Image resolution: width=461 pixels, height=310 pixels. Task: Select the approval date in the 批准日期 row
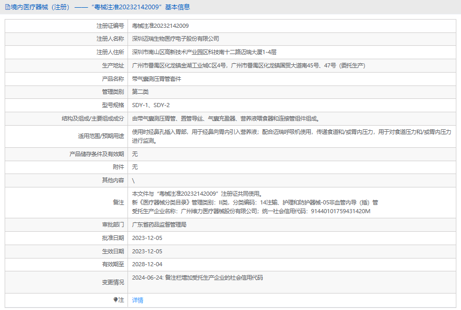147,238
